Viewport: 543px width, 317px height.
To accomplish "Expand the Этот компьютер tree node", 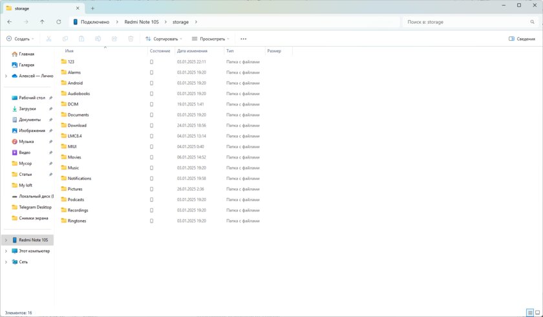I will tap(6, 251).
